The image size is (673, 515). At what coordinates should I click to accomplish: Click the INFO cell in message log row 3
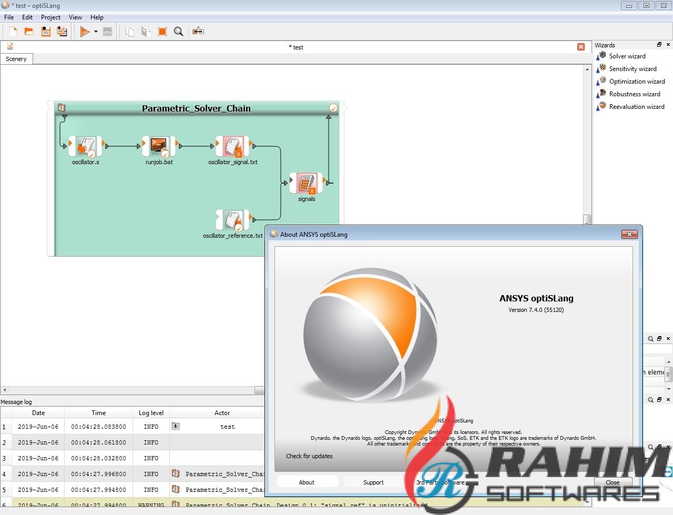coord(151,458)
